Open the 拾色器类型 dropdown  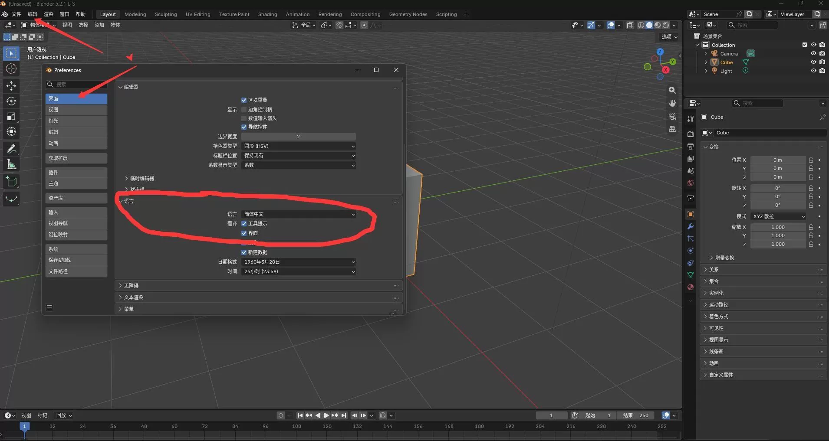pyautogui.click(x=299, y=146)
